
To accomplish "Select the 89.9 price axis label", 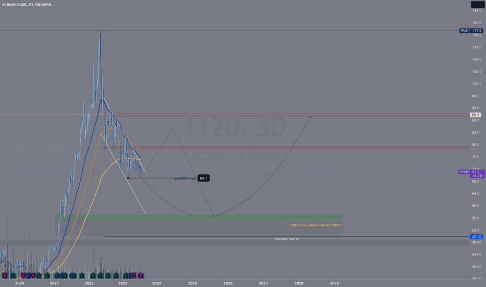I will coord(476,115).
